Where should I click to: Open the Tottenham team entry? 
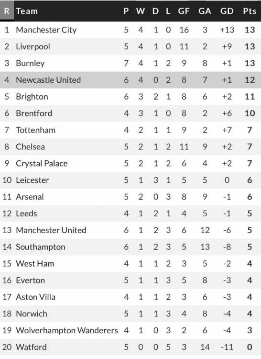pyautogui.click(x=36, y=130)
